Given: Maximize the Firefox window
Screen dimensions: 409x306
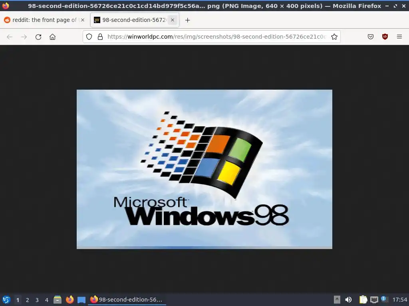Looking at the screenshot, I should tap(395, 6).
